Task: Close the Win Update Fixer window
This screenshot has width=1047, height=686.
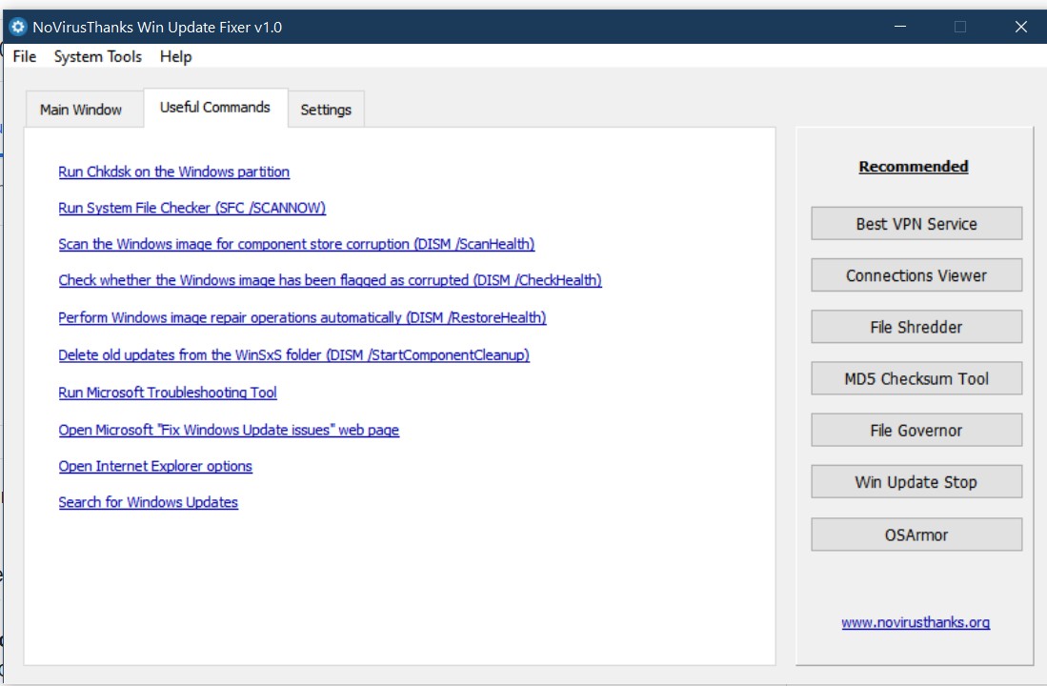Action: click(1021, 27)
